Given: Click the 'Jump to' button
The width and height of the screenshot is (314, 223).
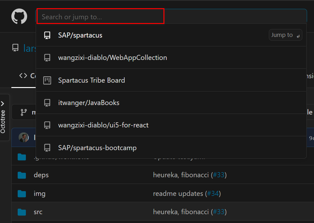Looking at the screenshot, I should pyautogui.click(x=285, y=35).
